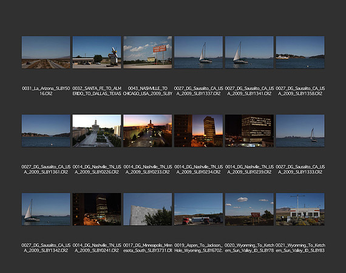
Task: Pick the Nashville dusk tower thumbnail 5L8Y0234
Action: [198, 131]
